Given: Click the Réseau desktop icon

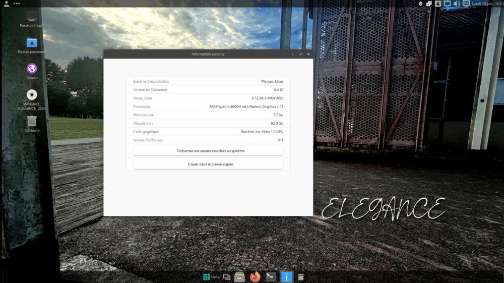Looking at the screenshot, I should pyautogui.click(x=31, y=72).
